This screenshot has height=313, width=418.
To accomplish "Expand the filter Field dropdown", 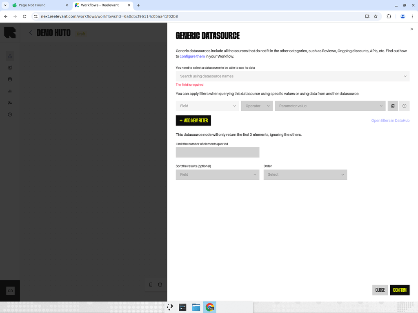I will tap(207, 106).
